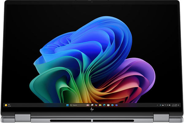Open File Explorer from the taskbar

(x=100, y=105)
